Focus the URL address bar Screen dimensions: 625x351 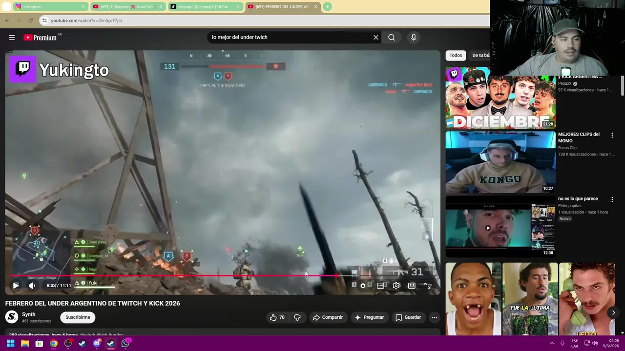click(x=264, y=20)
